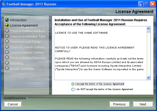157x111 pixels.
Task: Click the circle next to Installing...
Action: coord(7,63)
